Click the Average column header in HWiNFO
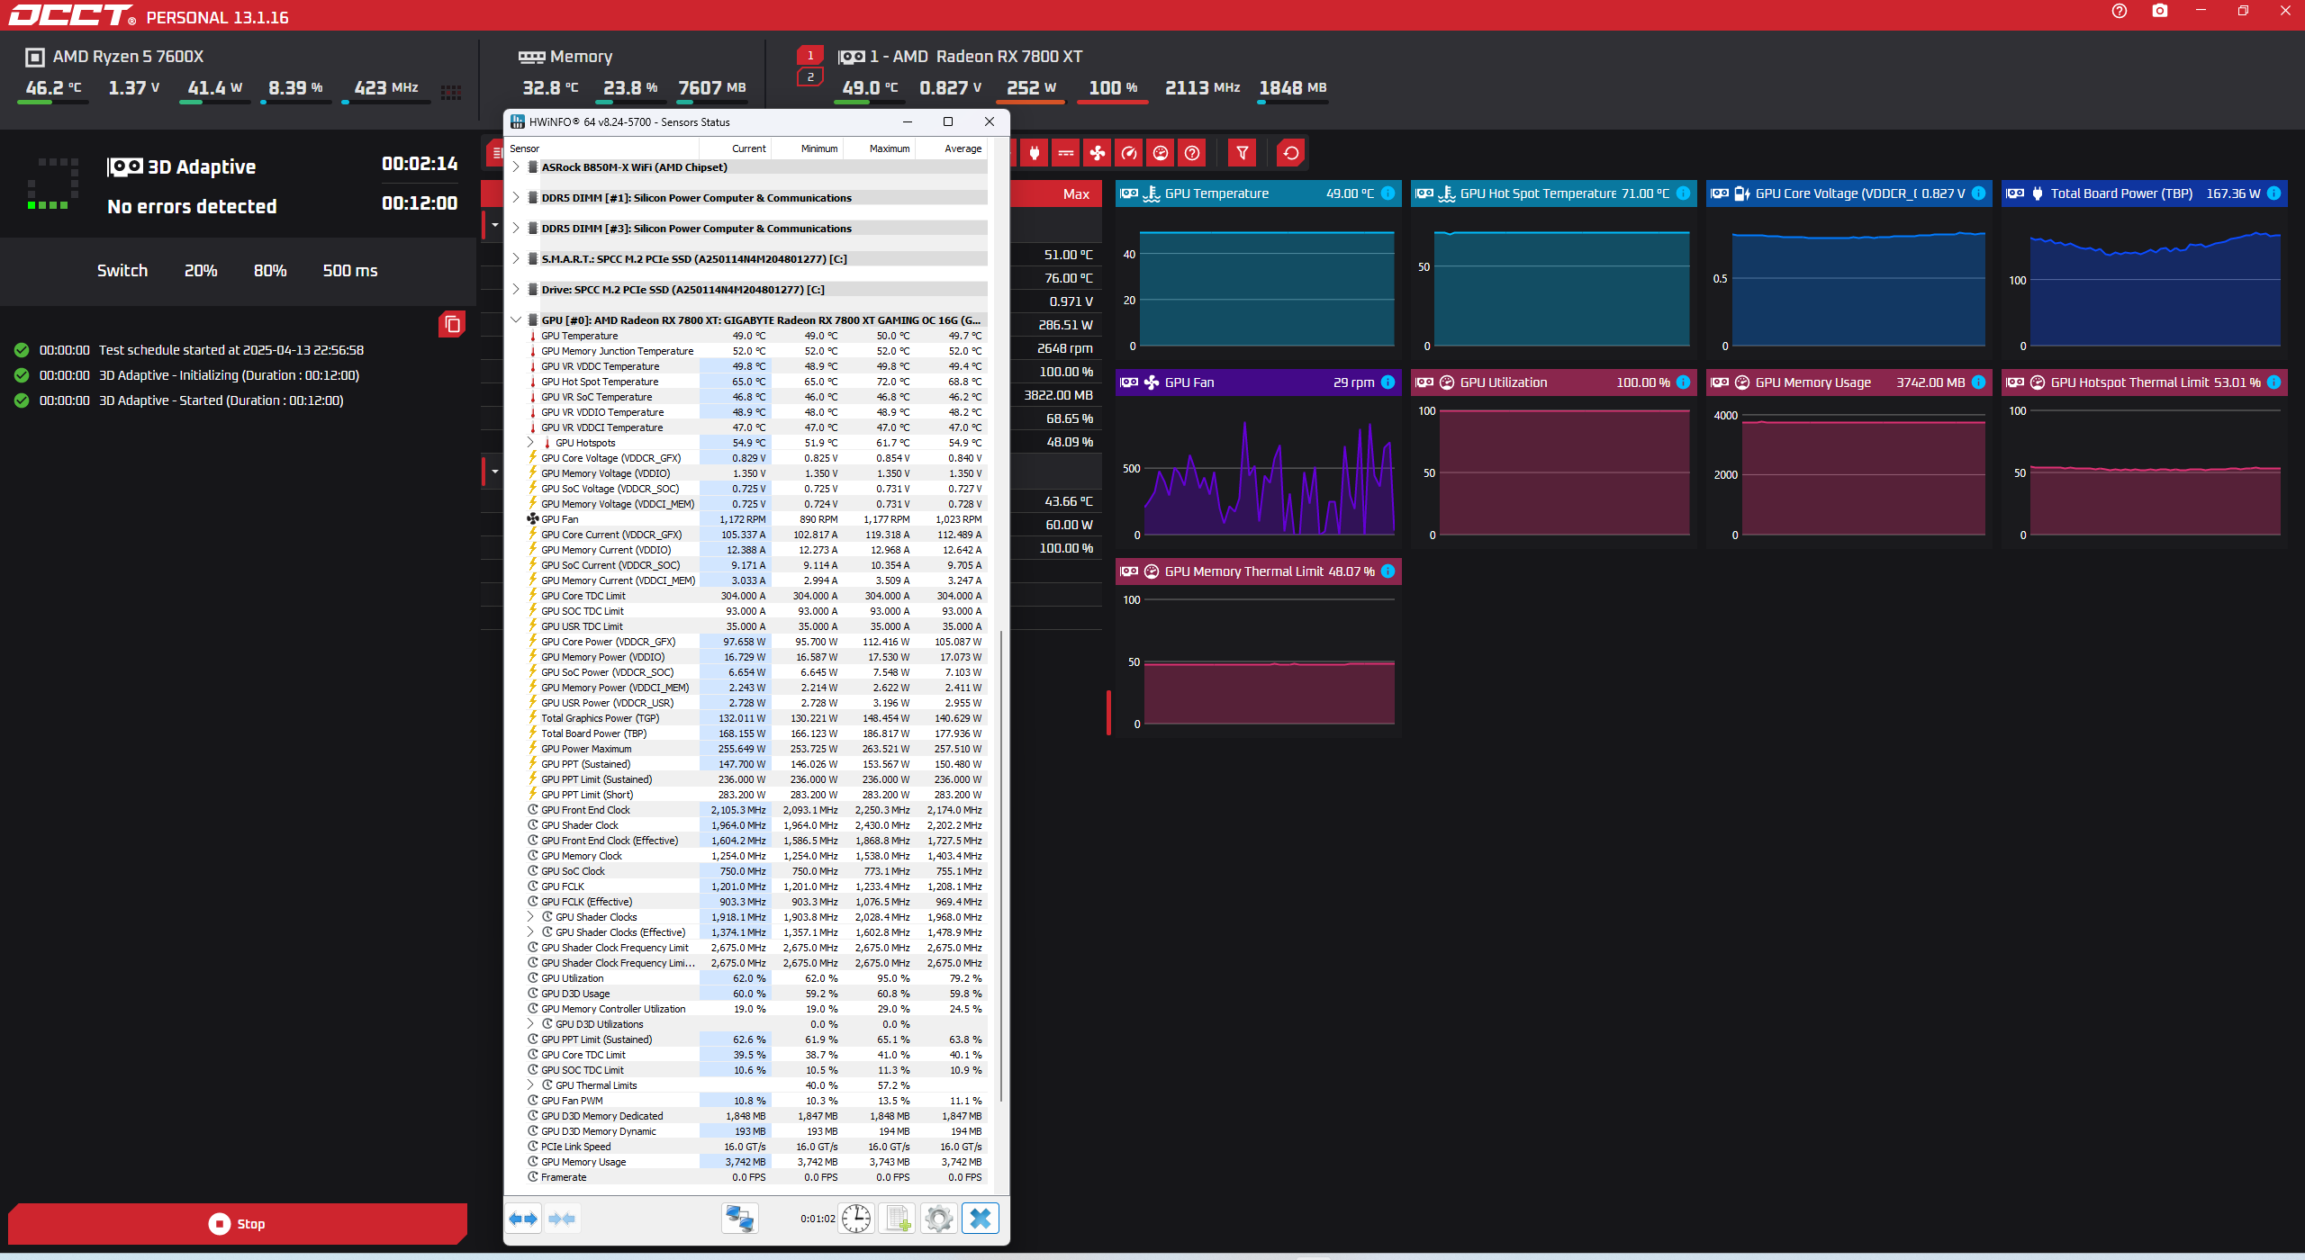This screenshot has height=1260, width=2305. [951, 148]
